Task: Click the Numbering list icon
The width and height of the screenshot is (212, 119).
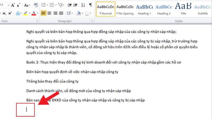Action: (52, 5)
